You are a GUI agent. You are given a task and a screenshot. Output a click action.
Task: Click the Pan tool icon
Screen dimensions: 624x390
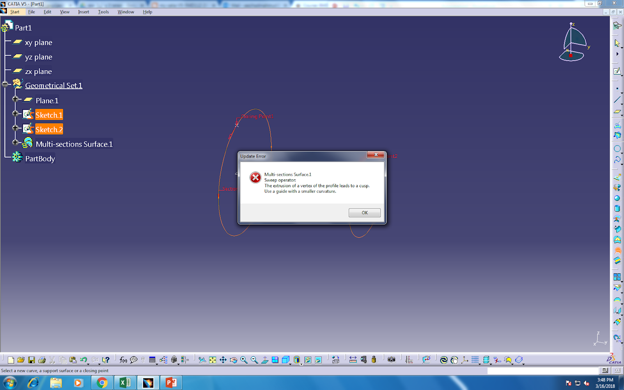click(223, 360)
